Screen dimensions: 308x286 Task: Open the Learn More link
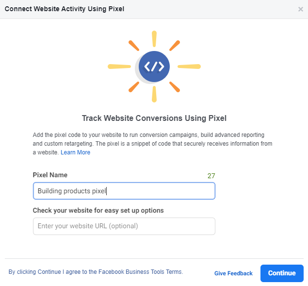75,152
